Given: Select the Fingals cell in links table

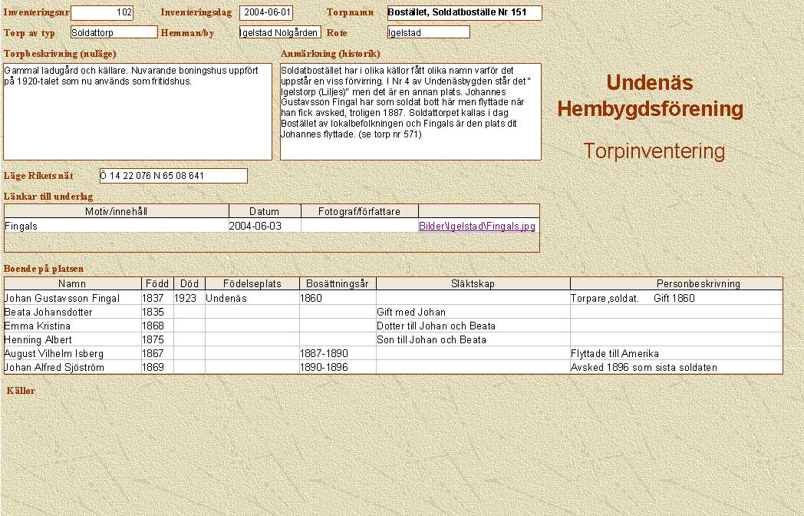Looking at the screenshot, I should 117,227.
